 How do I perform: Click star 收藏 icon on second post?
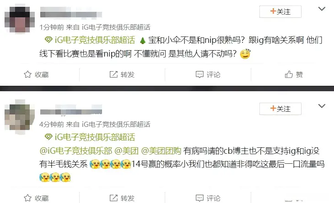[x=28, y=198]
